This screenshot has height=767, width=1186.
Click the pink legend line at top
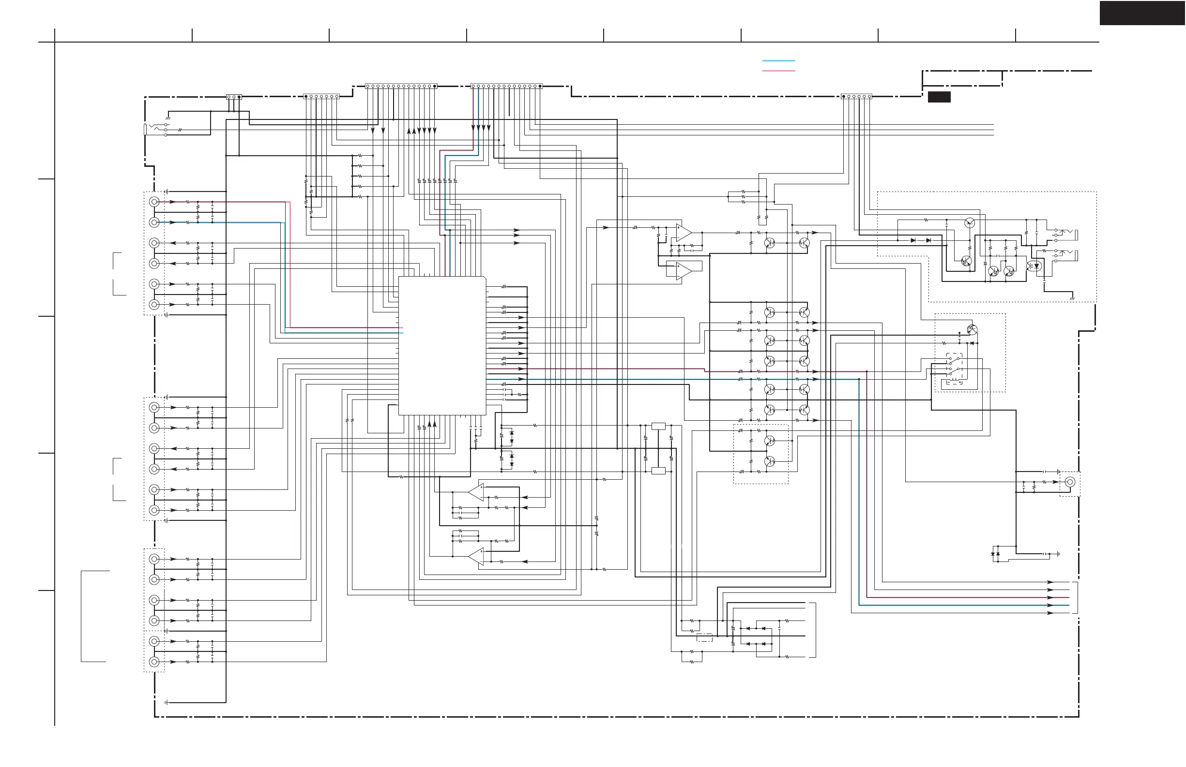coord(778,71)
